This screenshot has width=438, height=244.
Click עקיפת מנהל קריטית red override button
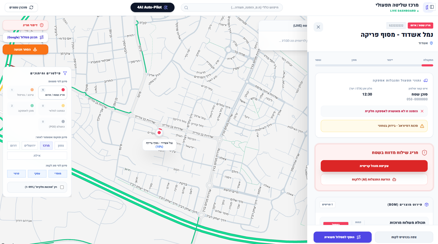tap(374, 166)
